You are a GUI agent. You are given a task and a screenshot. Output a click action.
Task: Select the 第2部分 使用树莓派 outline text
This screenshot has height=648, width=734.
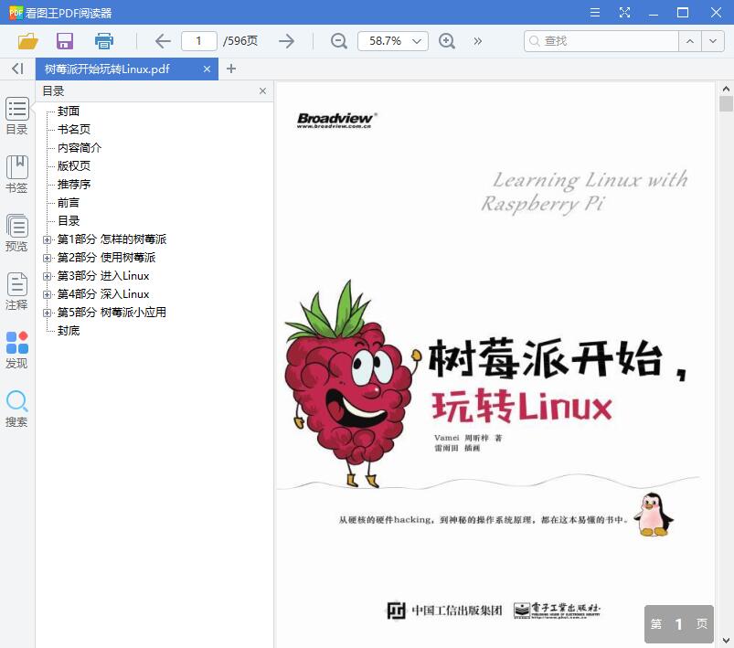(x=106, y=258)
